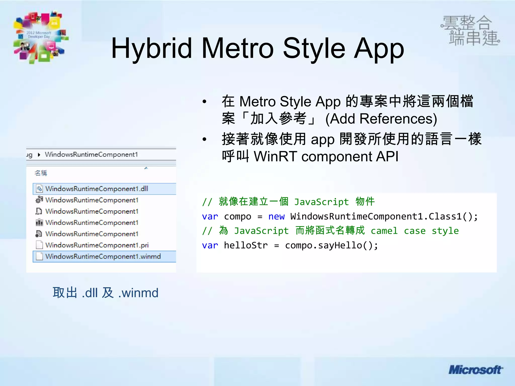
Task: Click the truncated 'ug' breadcrumb segment
Action: tap(29, 155)
